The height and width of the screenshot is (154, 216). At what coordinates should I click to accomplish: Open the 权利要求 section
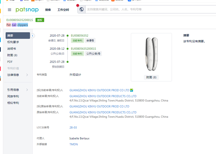click(x=13, y=42)
